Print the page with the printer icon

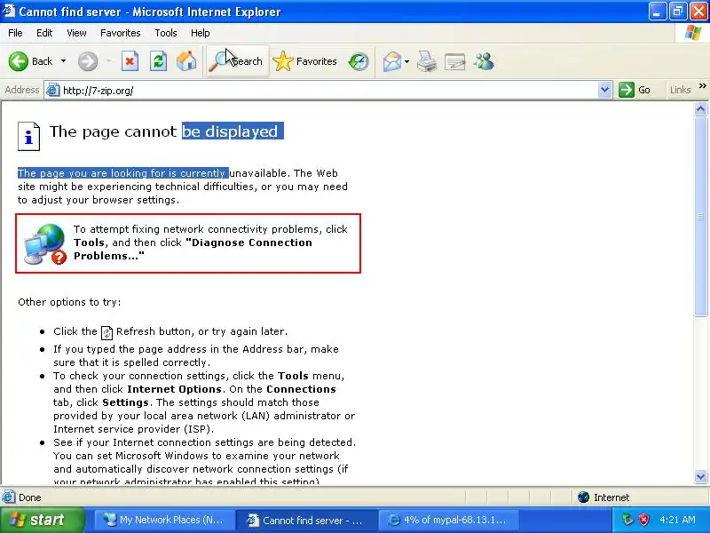coord(427,61)
